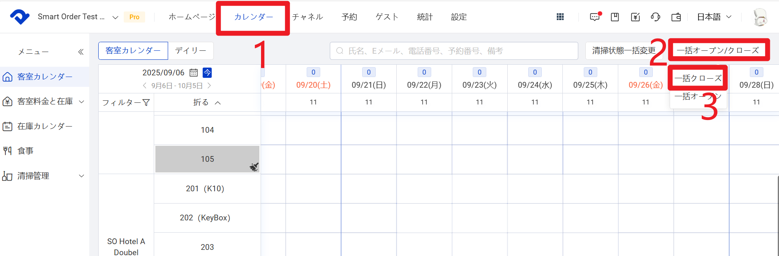Click the blue today button
The image size is (779, 256).
click(x=207, y=72)
